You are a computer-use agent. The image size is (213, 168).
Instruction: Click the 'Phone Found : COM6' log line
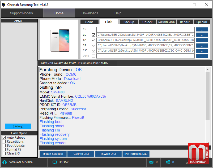pyautogui.click(x=58, y=74)
